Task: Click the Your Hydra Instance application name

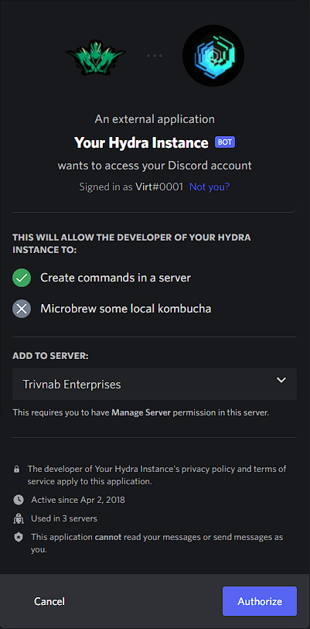Action: [x=141, y=142]
